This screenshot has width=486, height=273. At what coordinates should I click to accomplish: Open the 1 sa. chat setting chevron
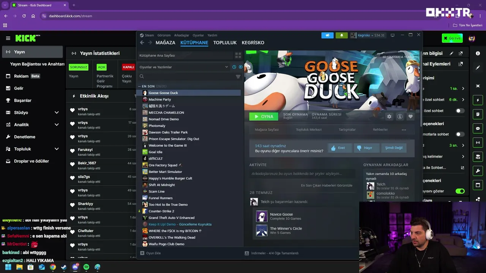click(x=463, y=89)
